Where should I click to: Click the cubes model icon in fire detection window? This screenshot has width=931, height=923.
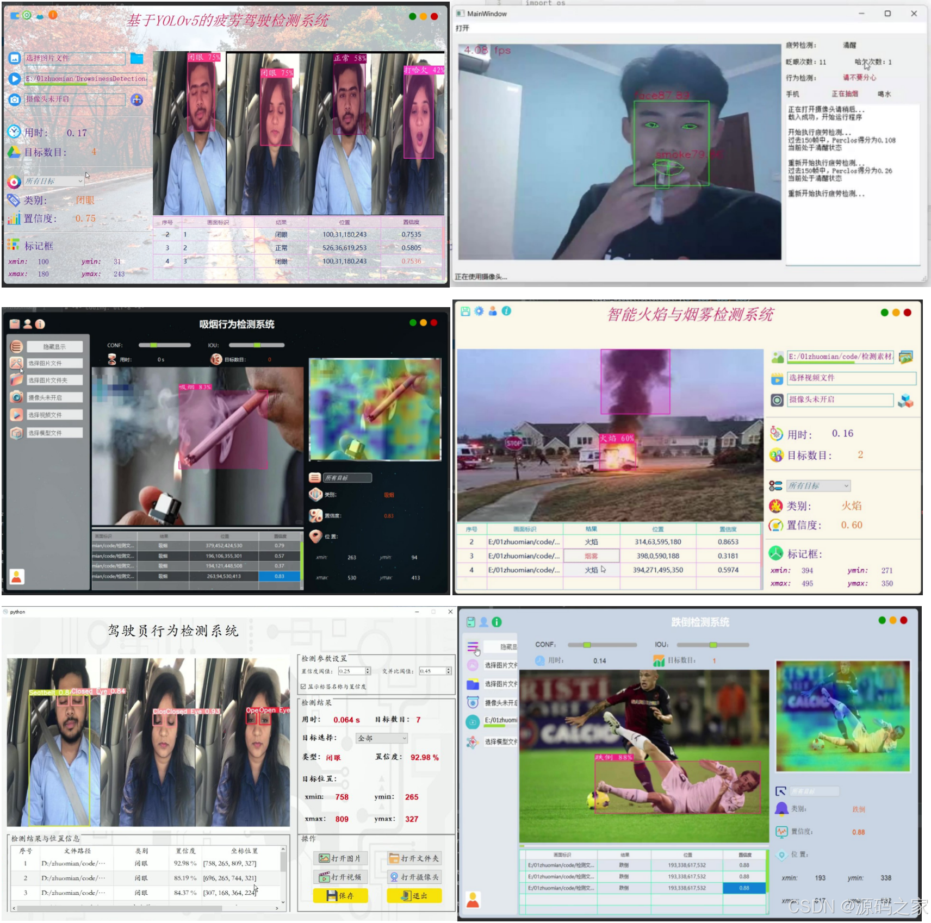pyautogui.click(x=906, y=401)
